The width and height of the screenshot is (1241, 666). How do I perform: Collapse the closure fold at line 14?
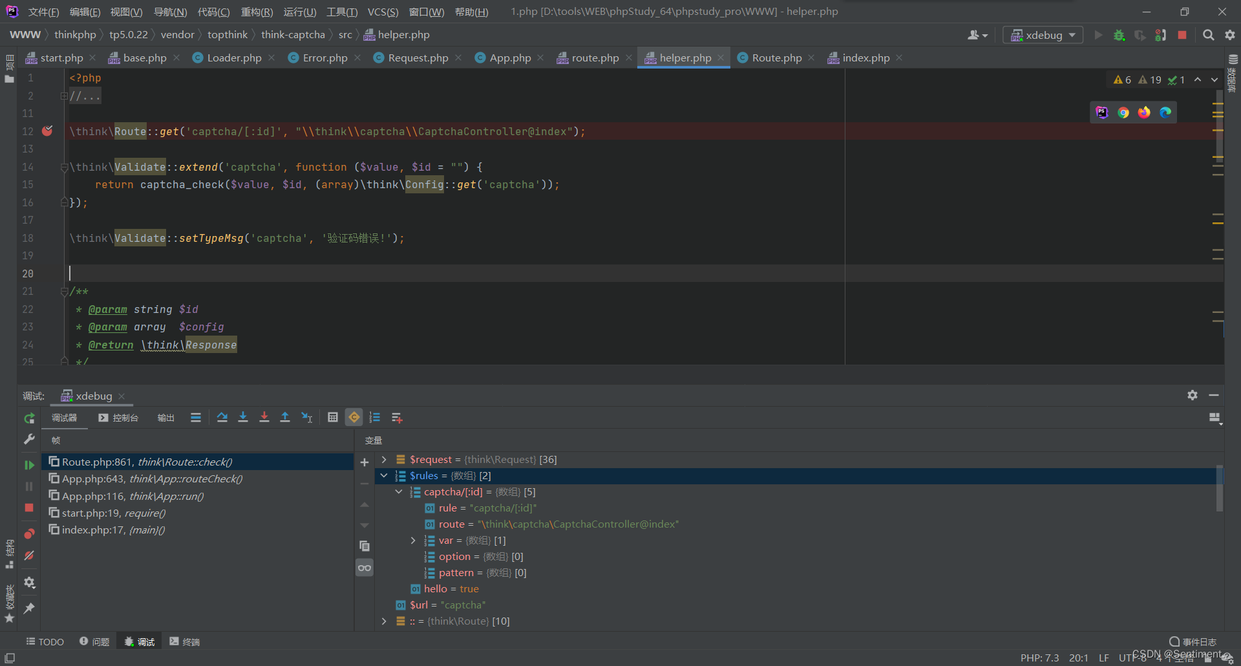(64, 167)
